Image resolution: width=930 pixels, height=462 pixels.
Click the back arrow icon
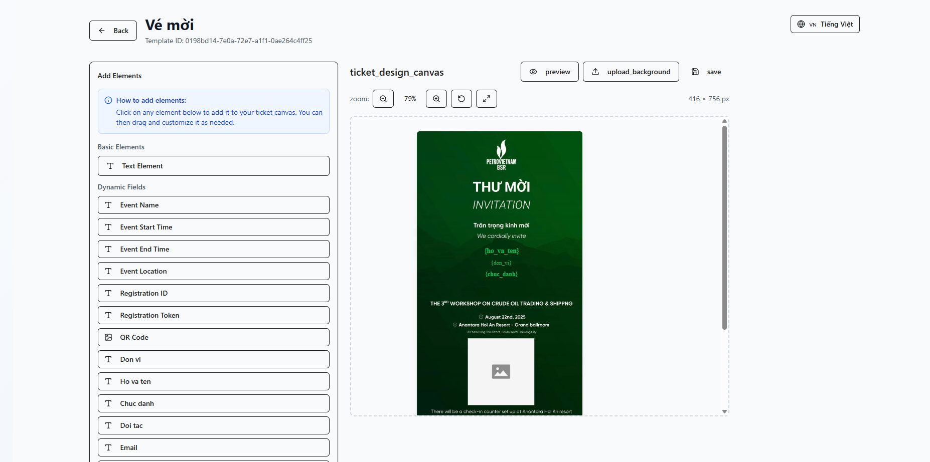(x=102, y=31)
